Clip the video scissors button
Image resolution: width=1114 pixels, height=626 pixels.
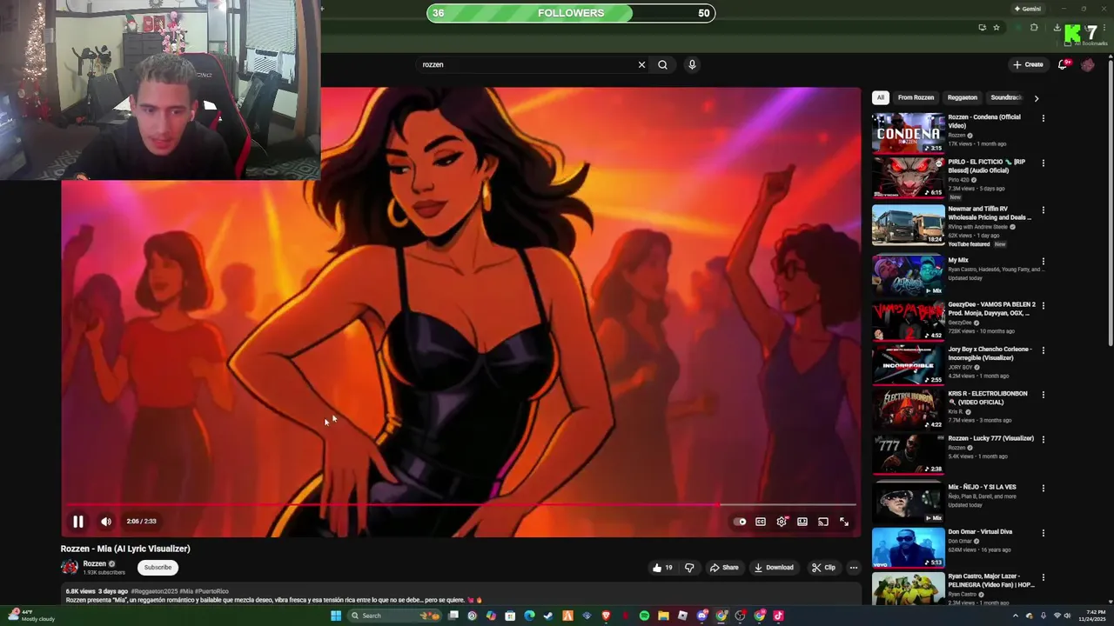823,568
